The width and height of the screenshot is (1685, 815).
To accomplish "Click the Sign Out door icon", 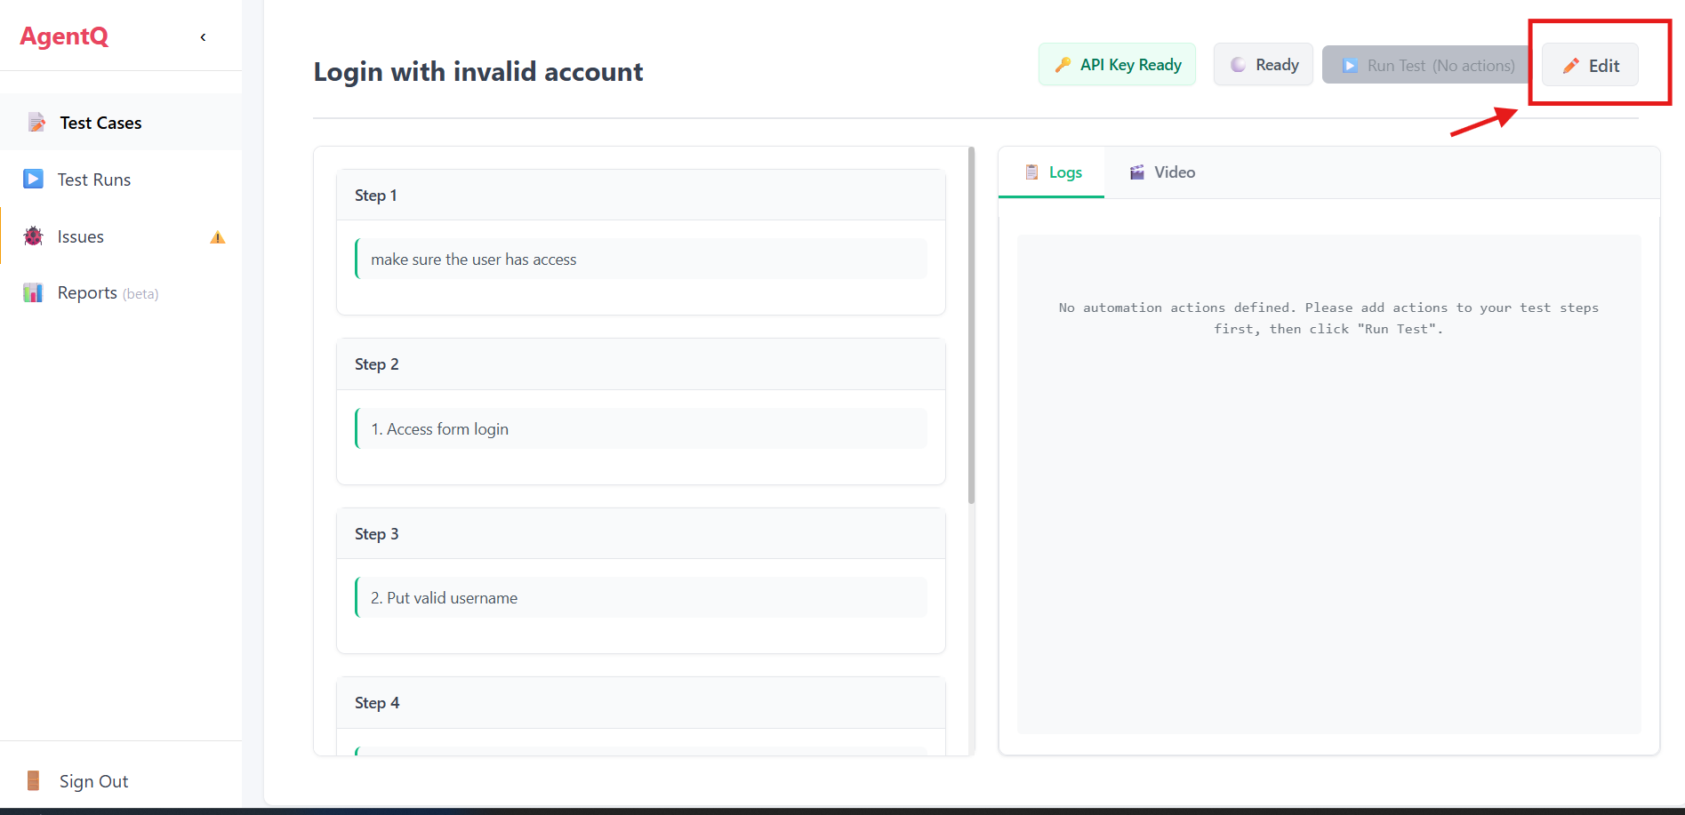I will (x=33, y=781).
